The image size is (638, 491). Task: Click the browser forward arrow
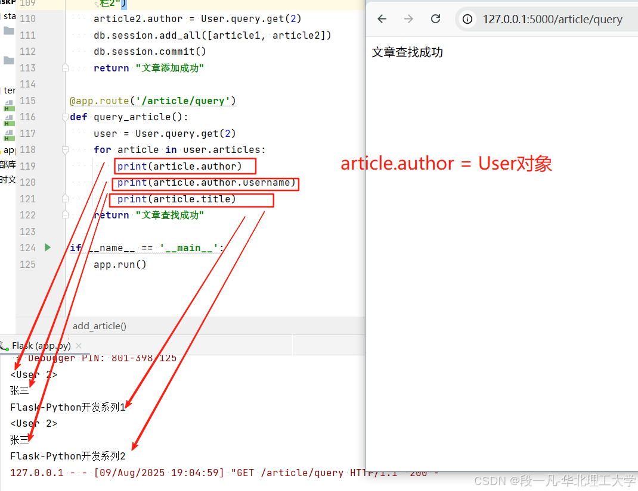coord(408,19)
